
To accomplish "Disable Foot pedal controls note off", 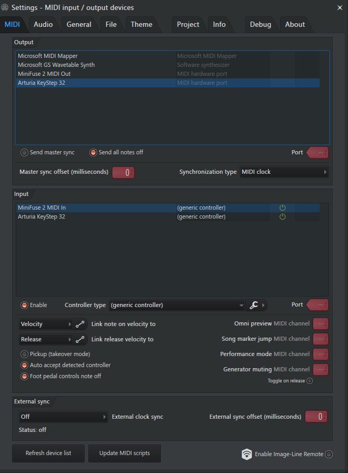I will pos(24,376).
